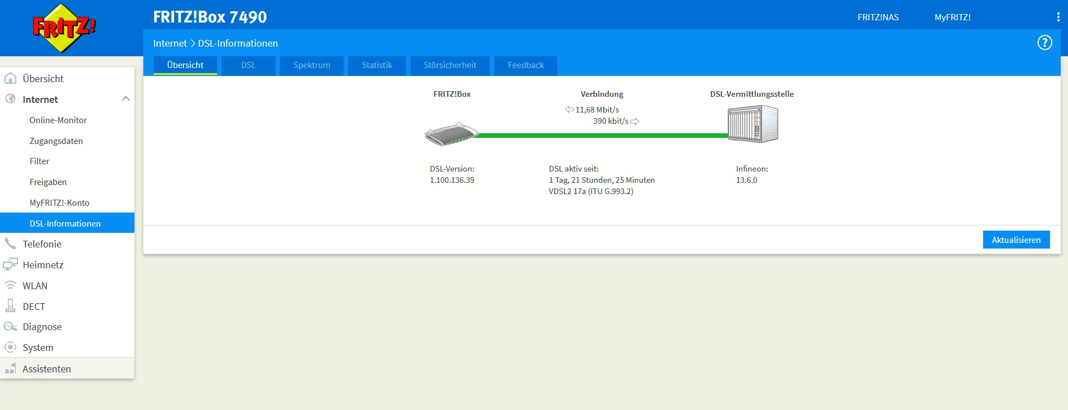Select DSL-Informationen in the sidebar
The height and width of the screenshot is (410, 1068).
pos(67,223)
